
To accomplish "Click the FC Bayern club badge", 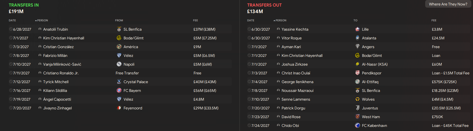I will pyautogui.click(x=119, y=90).
